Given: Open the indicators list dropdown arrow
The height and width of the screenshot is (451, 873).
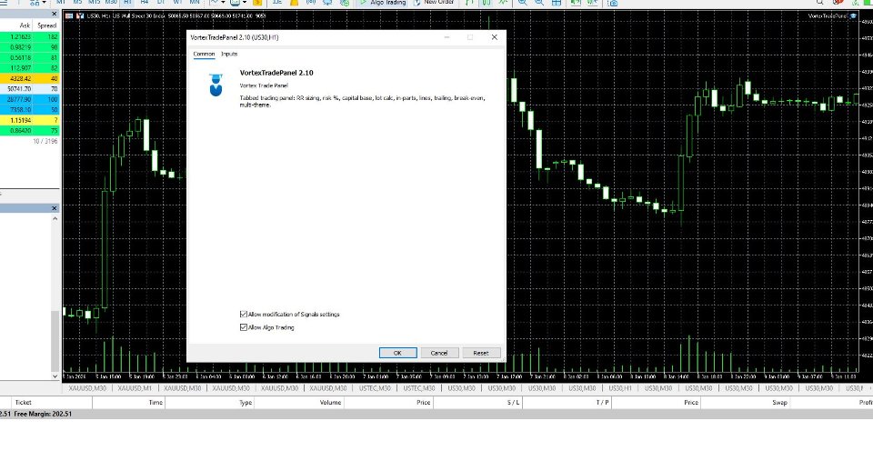Looking at the screenshot, I should click(223, 2).
